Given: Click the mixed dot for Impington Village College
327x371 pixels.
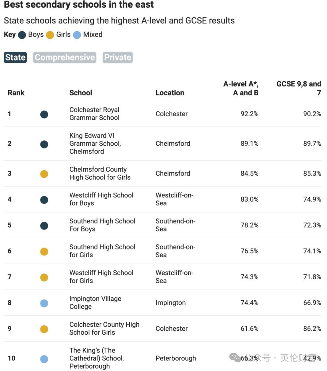Looking at the screenshot, I should pyautogui.click(x=44, y=303).
